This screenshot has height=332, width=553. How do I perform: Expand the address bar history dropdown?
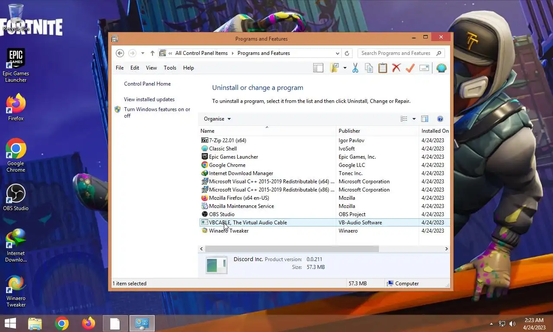337,53
